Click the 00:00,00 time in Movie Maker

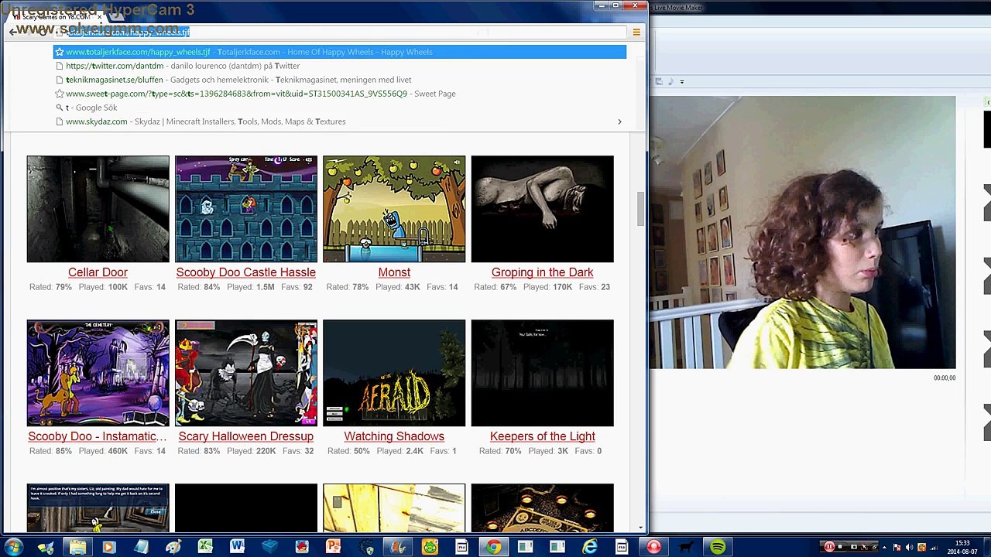pyautogui.click(x=945, y=378)
